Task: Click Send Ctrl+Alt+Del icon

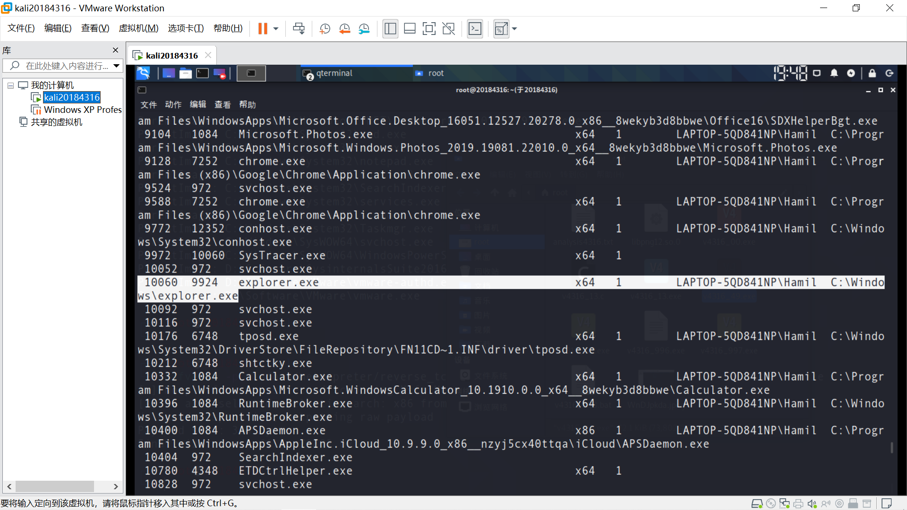Action: pyautogui.click(x=299, y=29)
